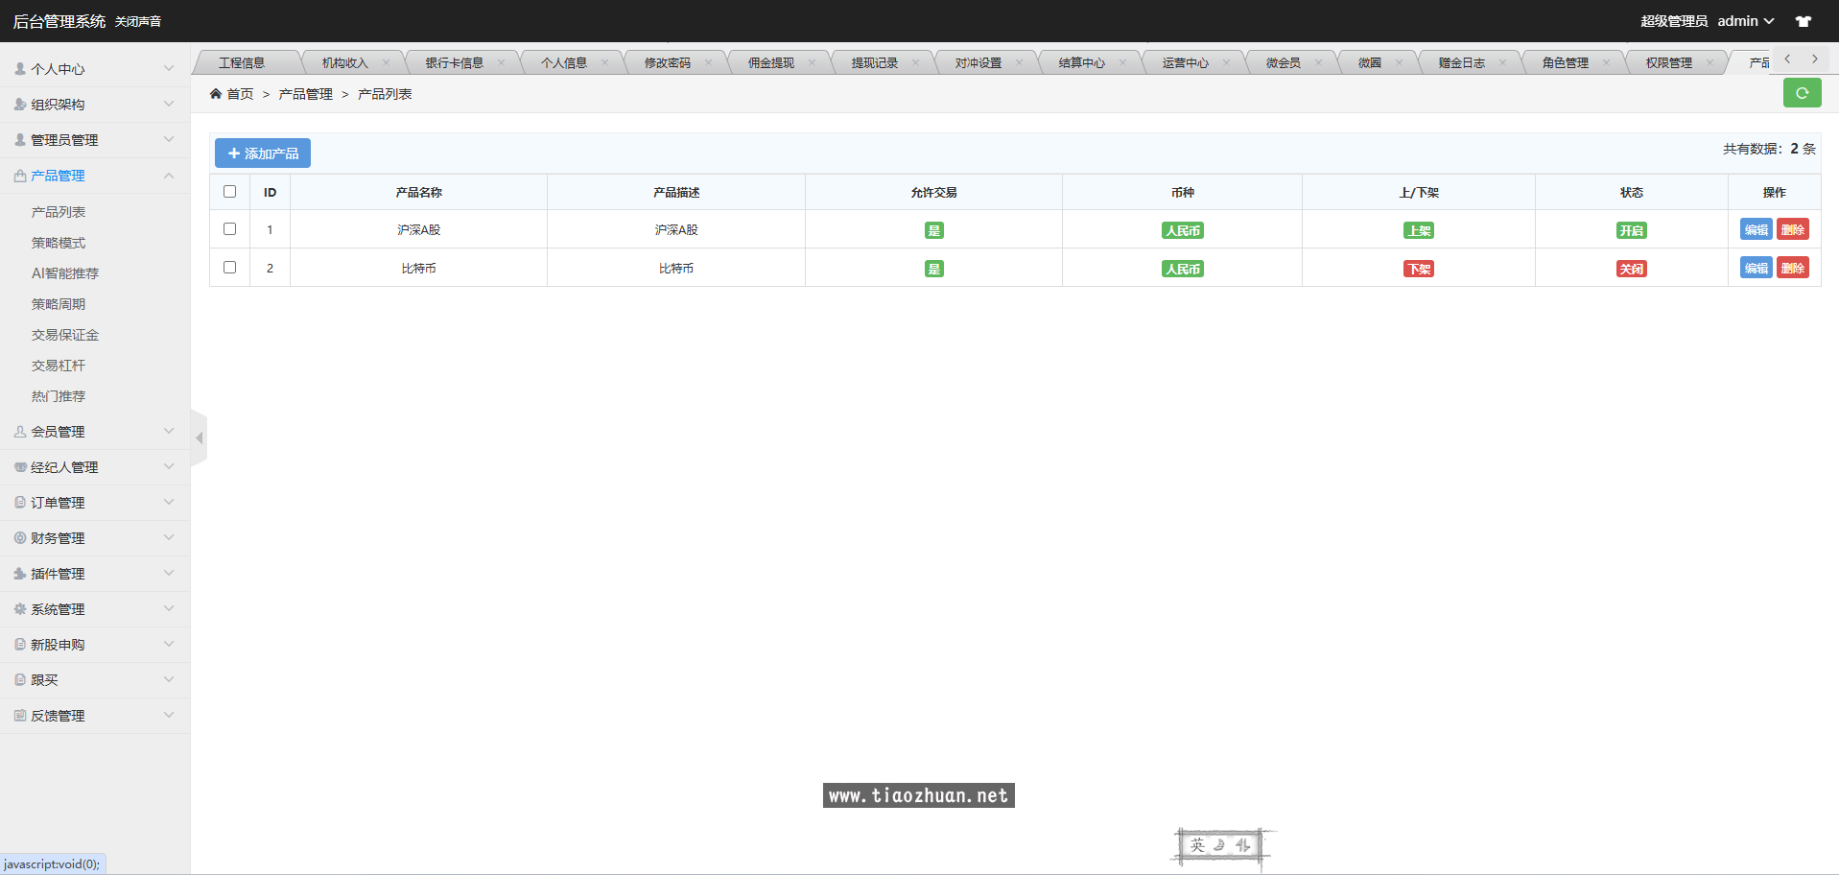The image size is (1839, 875).
Task: Expand the 经纪人管理 sidebar menu
Action: [95, 467]
